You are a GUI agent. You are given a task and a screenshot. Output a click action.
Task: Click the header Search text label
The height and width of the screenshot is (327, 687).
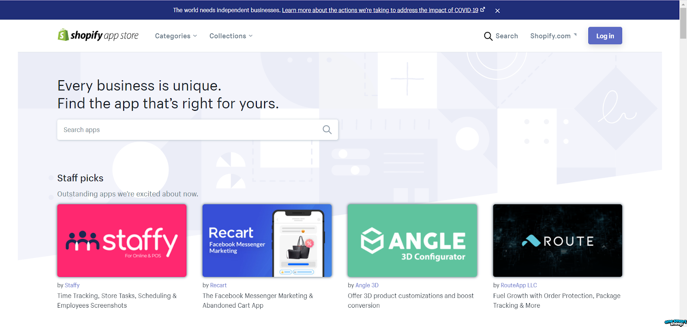pos(507,36)
